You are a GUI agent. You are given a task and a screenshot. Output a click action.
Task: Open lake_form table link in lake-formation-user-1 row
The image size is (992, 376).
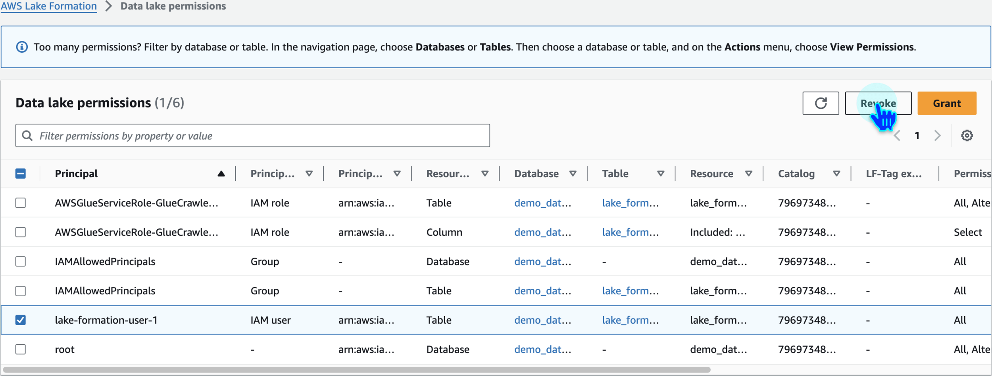coord(630,320)
